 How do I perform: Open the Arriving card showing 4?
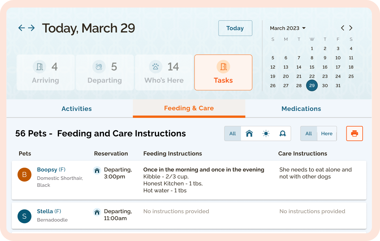[x=46, y=72]
